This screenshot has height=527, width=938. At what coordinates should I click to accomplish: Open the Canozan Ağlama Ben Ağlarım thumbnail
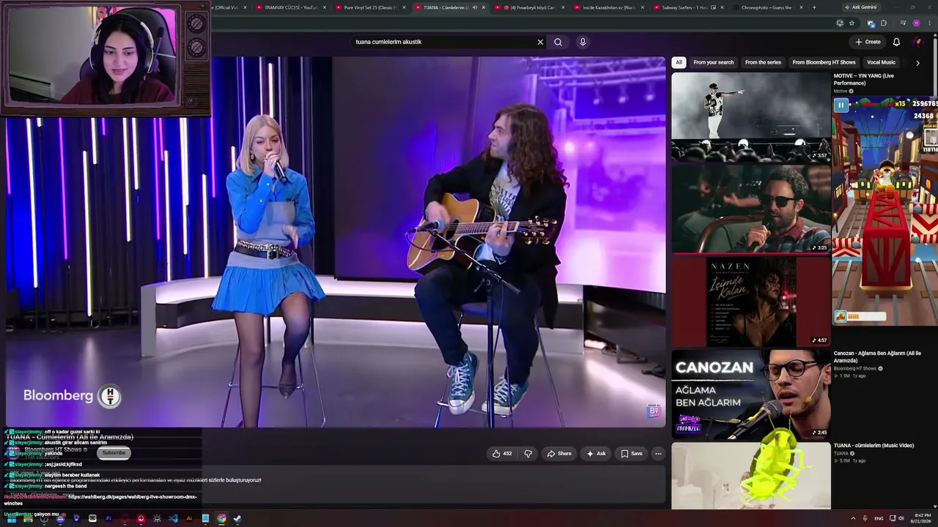pyautogui.click(x=750, y=394)
